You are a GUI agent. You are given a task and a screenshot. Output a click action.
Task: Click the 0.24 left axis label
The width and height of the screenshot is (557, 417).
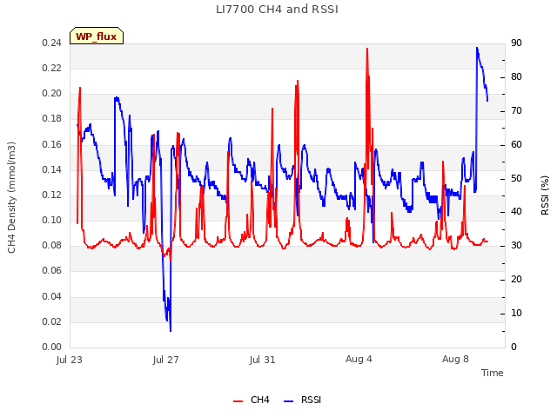(x=52, y=43)
